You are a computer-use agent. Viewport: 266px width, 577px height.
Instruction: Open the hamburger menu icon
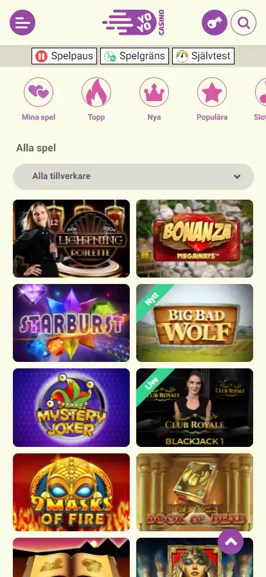[x=22, y=23]
